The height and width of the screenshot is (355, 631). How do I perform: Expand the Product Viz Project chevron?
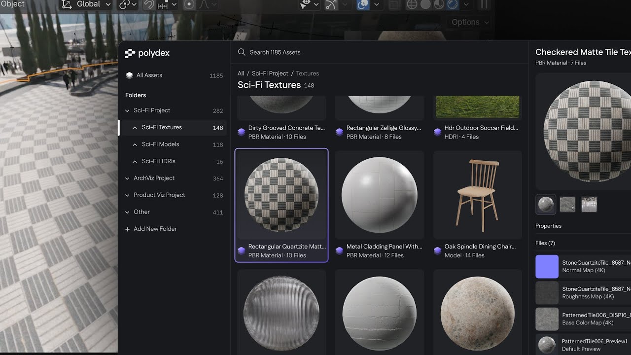[x=128, y=195]
